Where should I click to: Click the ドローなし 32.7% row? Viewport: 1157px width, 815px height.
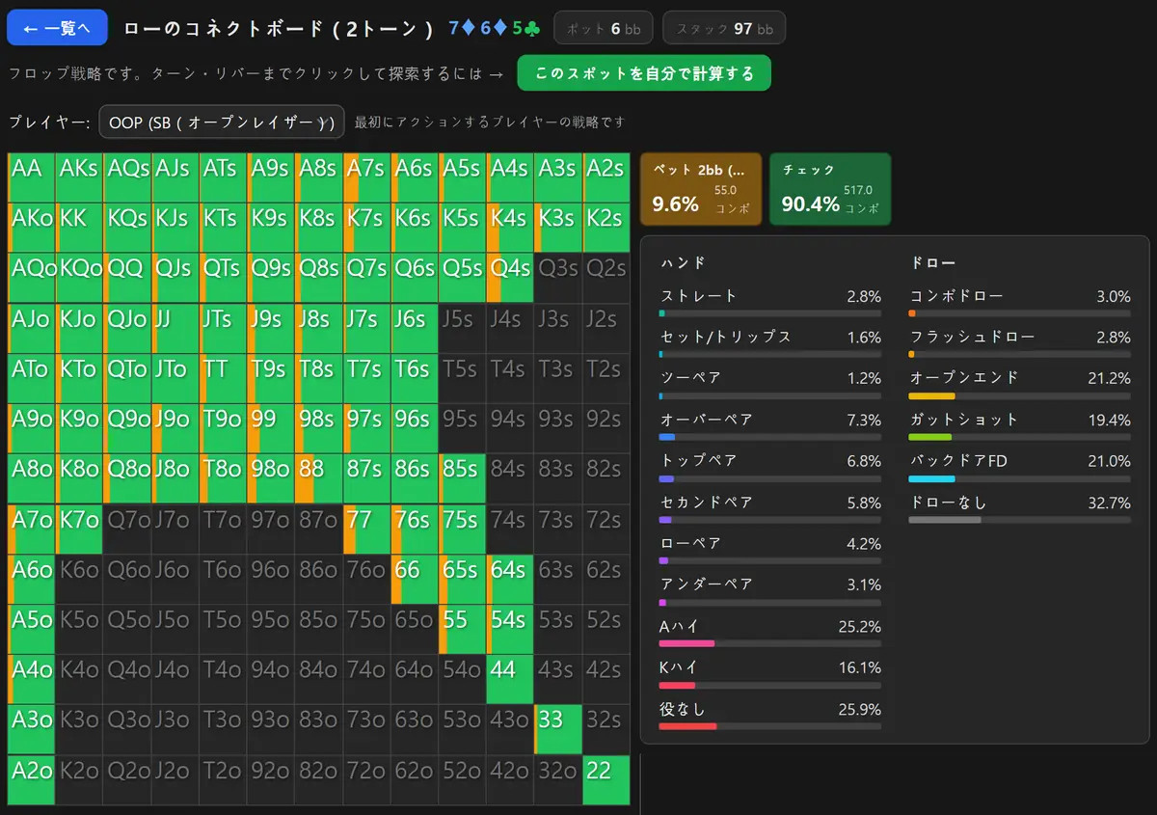(x=1020, y=509)
